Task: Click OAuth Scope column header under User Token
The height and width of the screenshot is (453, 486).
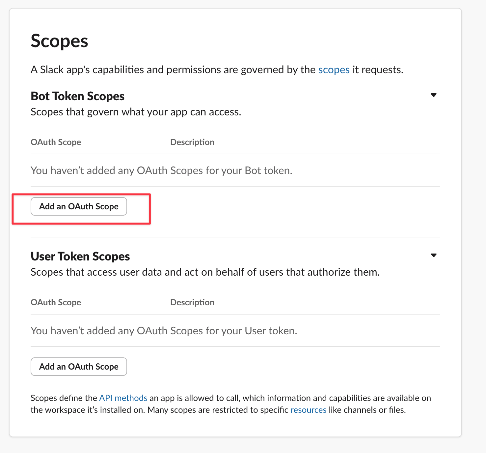Action: (56, 302)
